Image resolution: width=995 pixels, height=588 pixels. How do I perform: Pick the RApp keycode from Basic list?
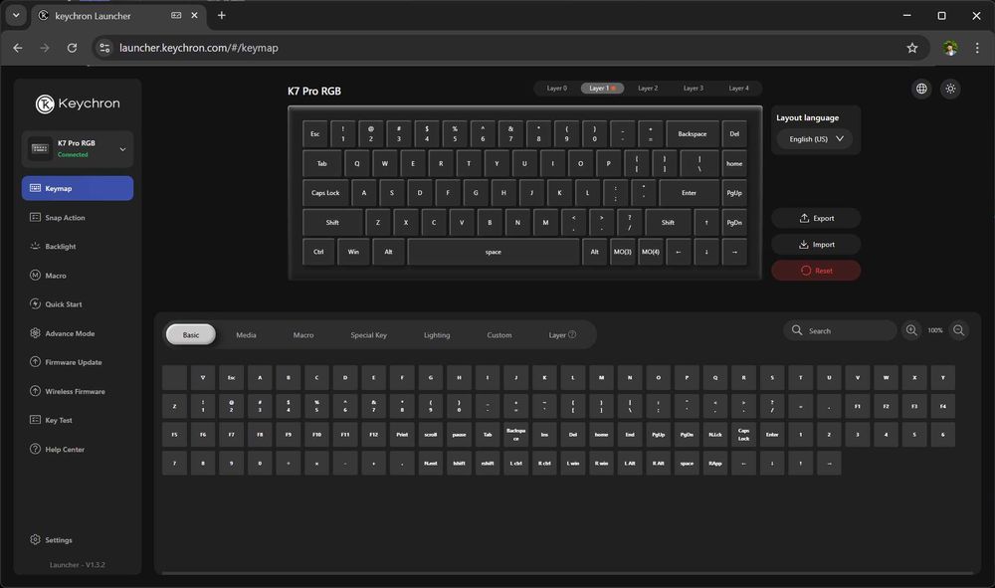point(715,463)
